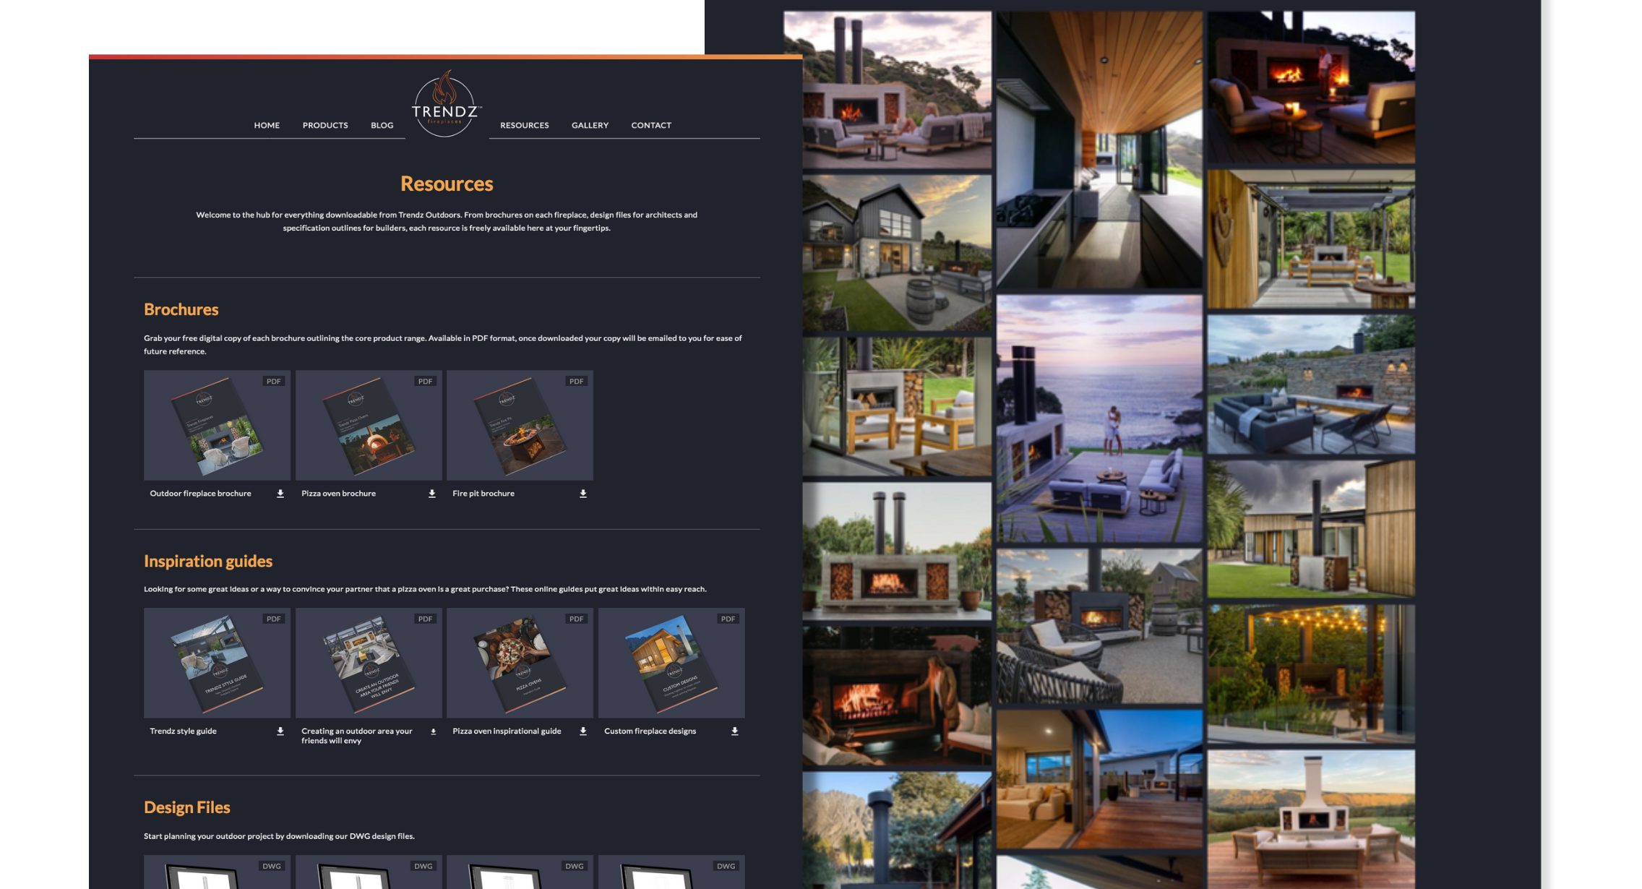Image resolution: width=1642 pixels, height=889 pixels.
Task: Click the download icon for pizza oven inspirational guide
Action: (583, 731)
